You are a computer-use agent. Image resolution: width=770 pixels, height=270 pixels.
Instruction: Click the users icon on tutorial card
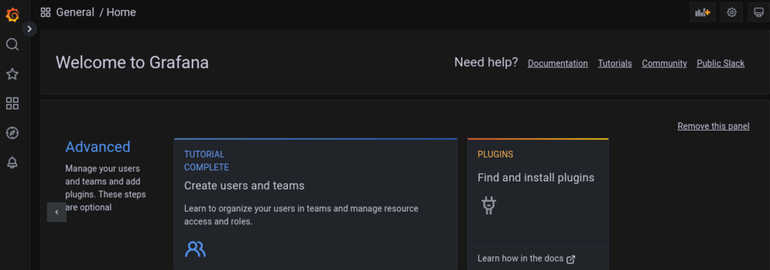point(196,249)
